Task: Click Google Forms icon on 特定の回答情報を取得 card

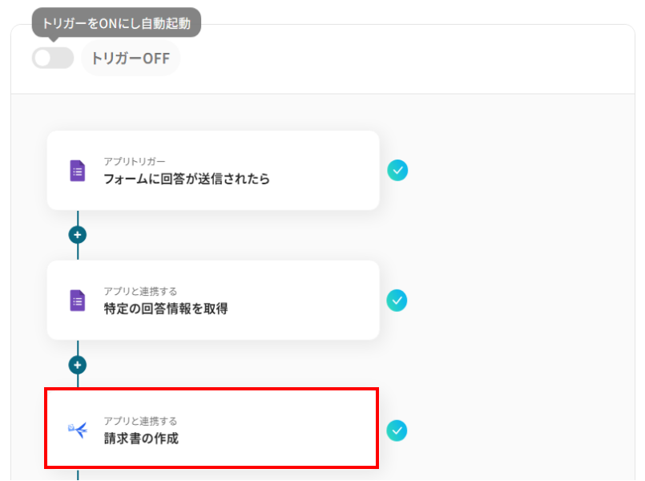Action: pos(77,301)
